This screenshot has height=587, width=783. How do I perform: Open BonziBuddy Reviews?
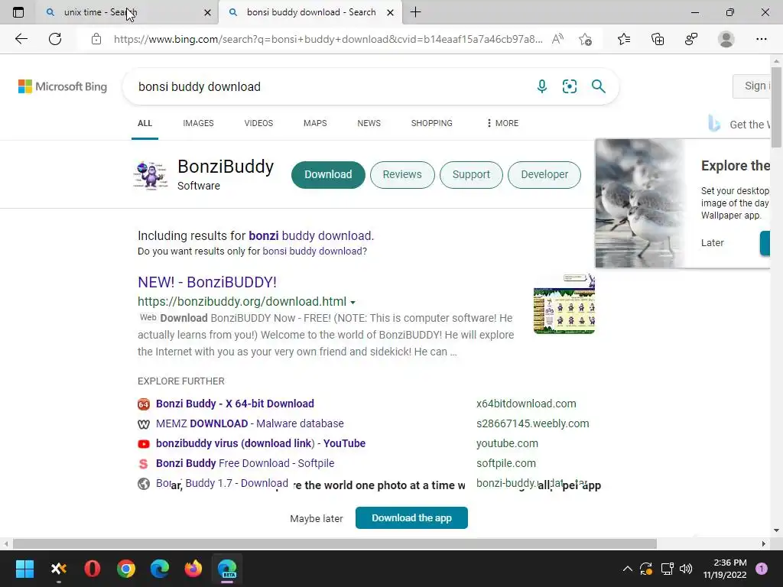(402, 175)
